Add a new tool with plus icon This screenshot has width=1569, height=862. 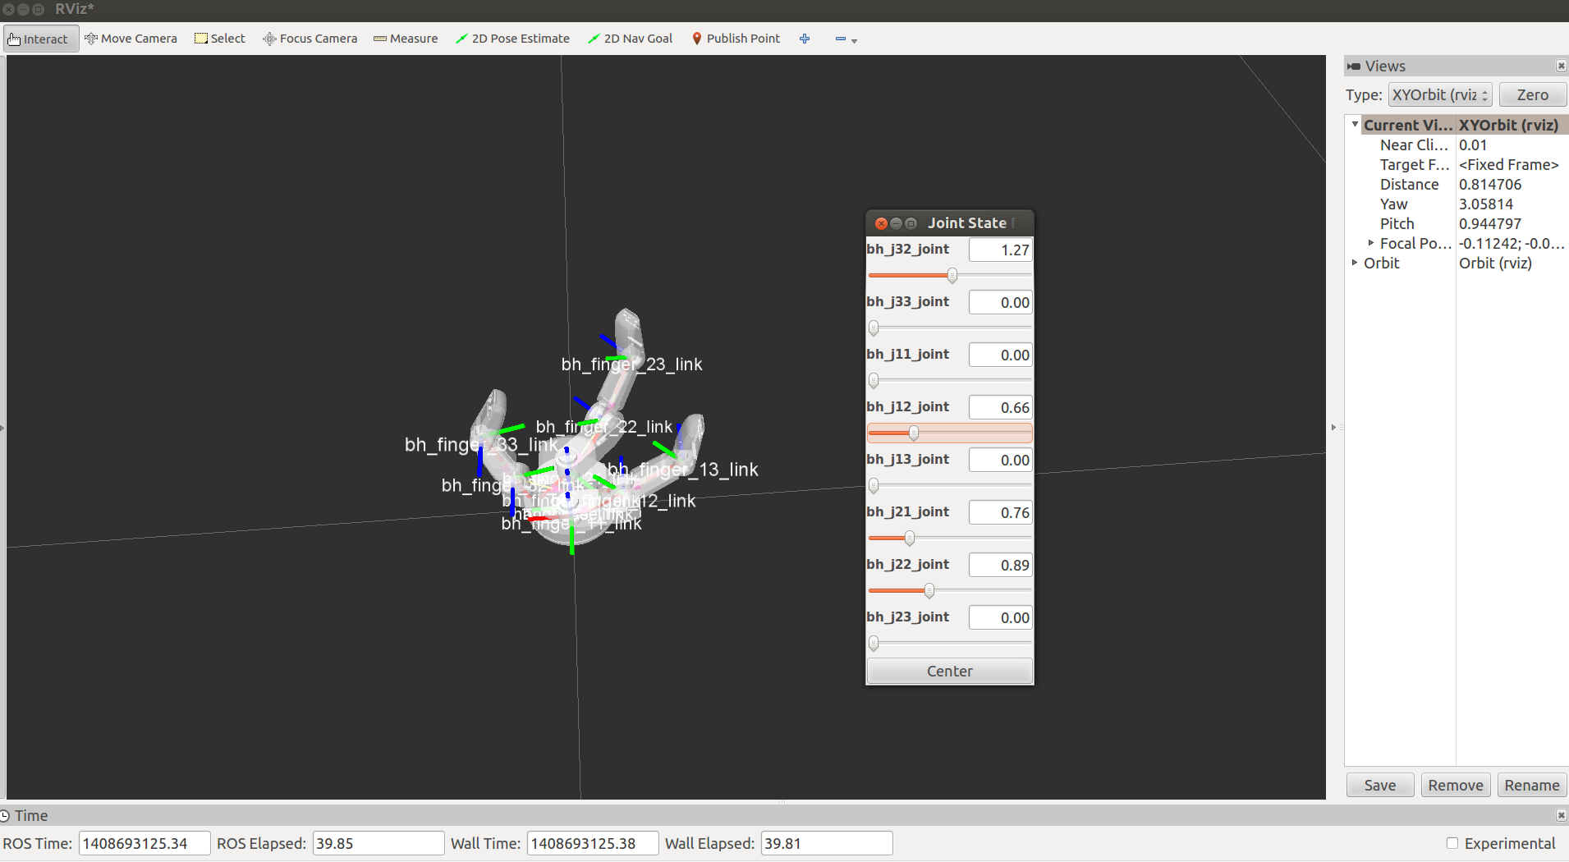[x=805, y=39]
